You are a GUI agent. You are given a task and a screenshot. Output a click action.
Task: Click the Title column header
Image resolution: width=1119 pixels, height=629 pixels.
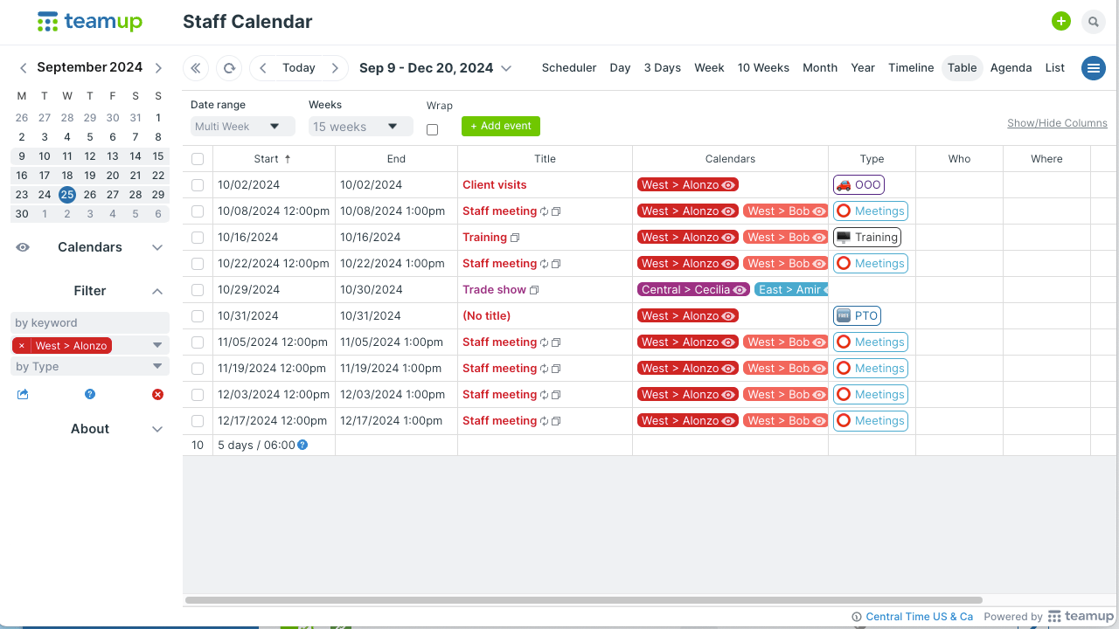click(545, 159)
